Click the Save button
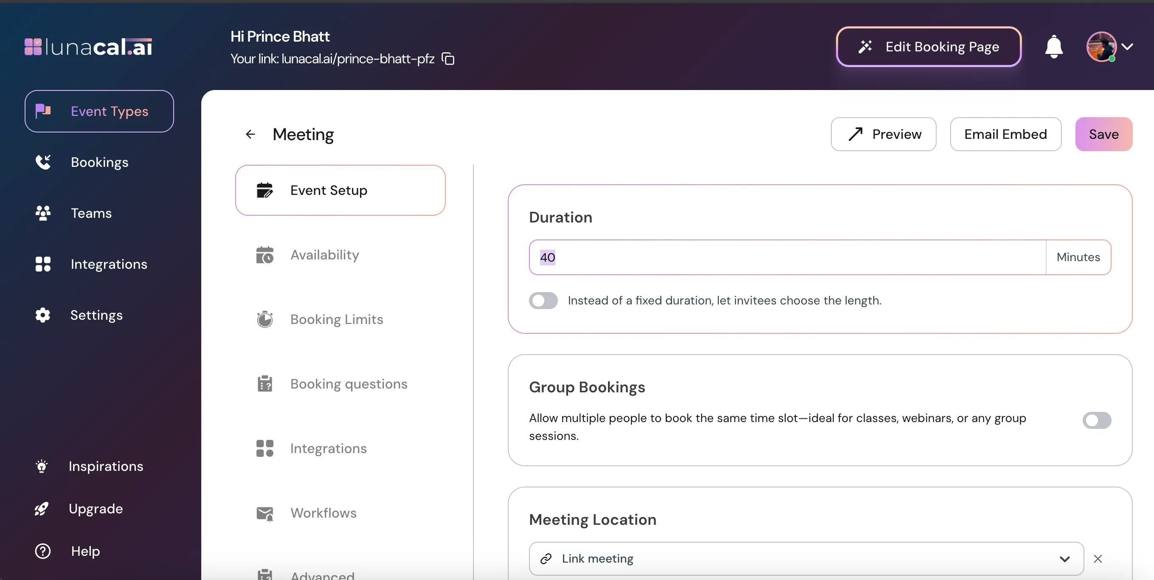 tap(1103, 134)
